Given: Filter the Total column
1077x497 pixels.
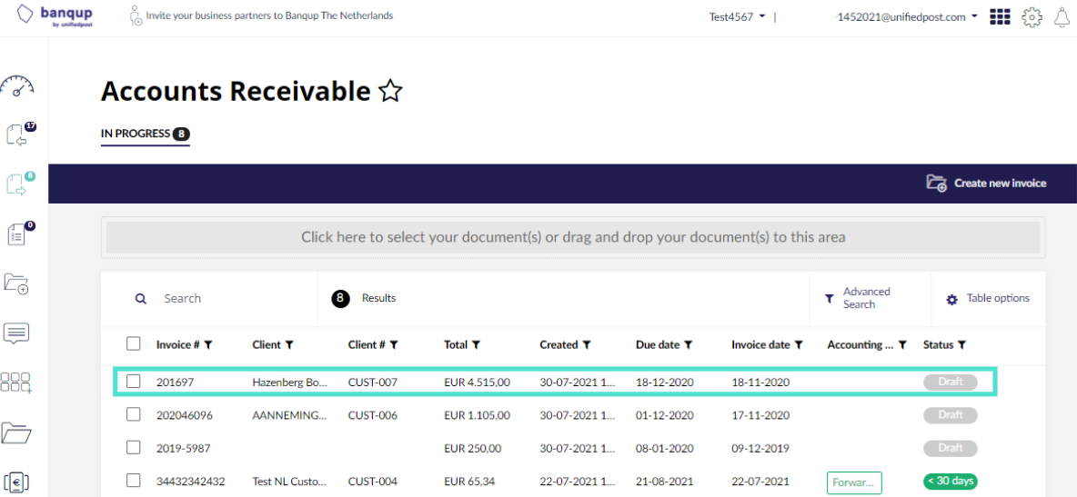Looking at the screenshot, I should [476, 345].
